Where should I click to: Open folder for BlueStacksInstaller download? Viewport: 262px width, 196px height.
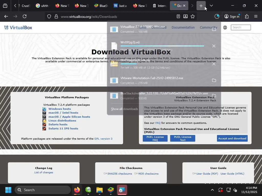click(x=214, y=96)
